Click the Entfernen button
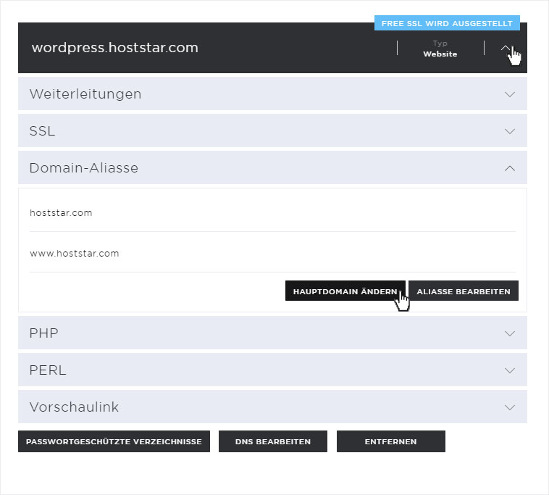 point(390,441)
